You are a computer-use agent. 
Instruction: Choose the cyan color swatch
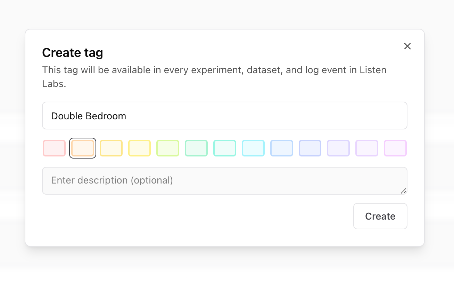pos(253,148)
